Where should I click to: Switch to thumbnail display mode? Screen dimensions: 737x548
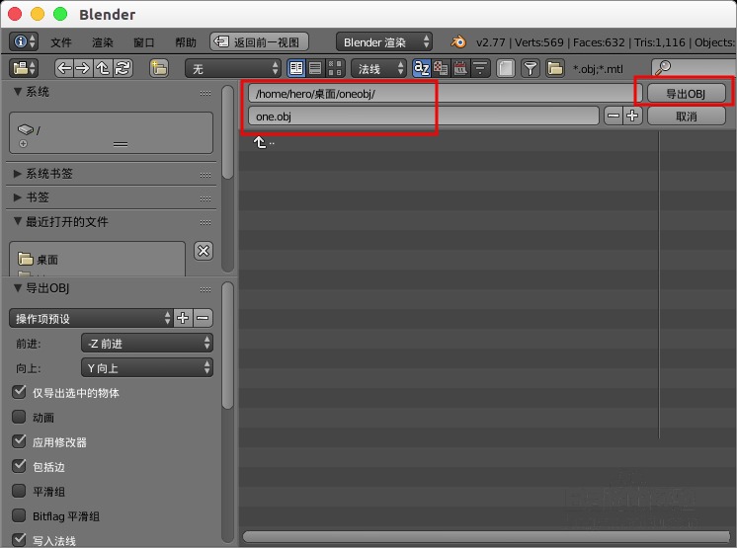point(335,68)
